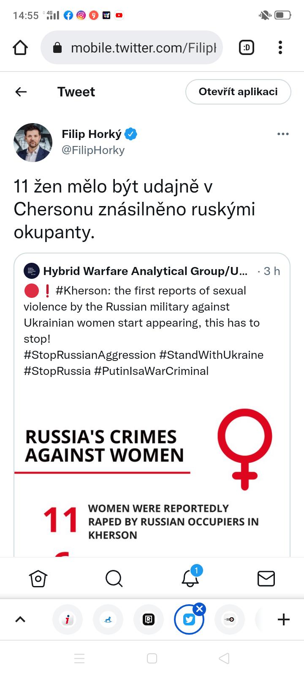Expand the browser tab strip chevron
304x677 pixels.
tap(20, 619)
